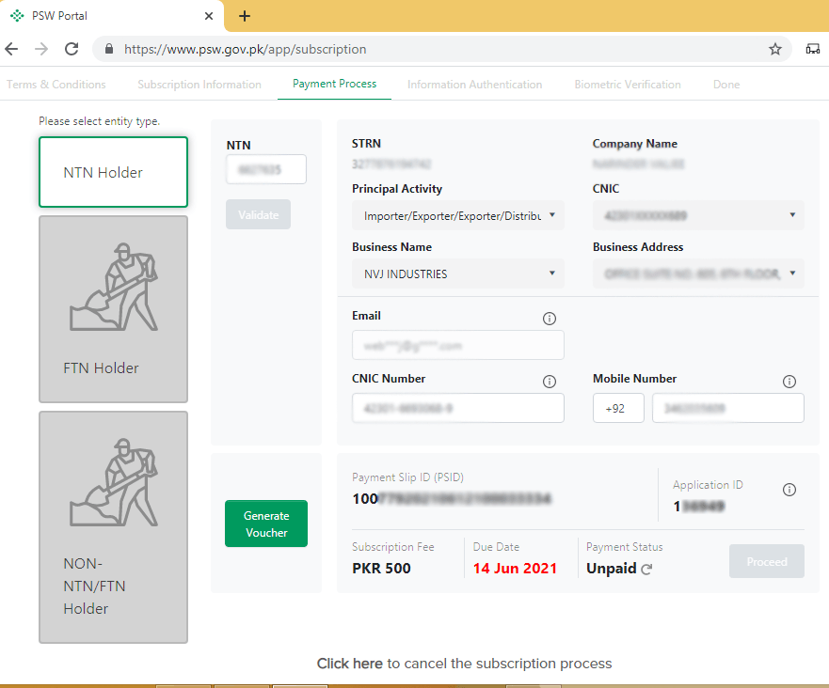Select the Payment Process step
The height and width of the screenshot is (688, 829).
click(335, 84)
